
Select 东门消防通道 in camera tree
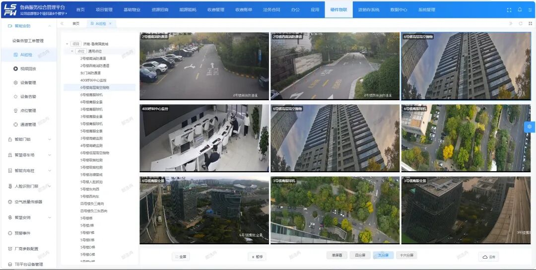91,73
